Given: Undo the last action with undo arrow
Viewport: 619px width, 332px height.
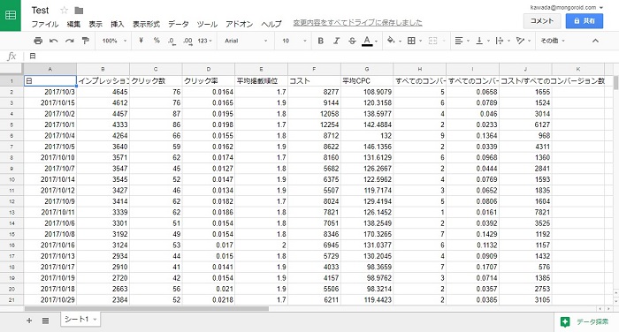Looking at the screenshot, I should pyautogui.click(x=54, y=41).
